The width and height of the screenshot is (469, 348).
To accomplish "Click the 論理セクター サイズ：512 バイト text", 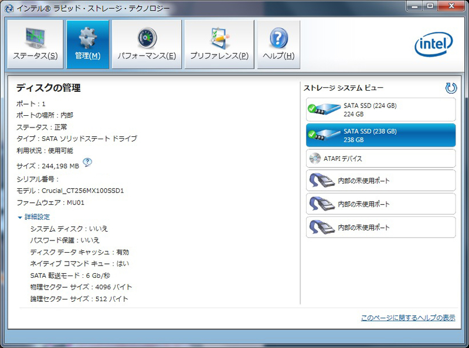I will (x=79, y=299).
